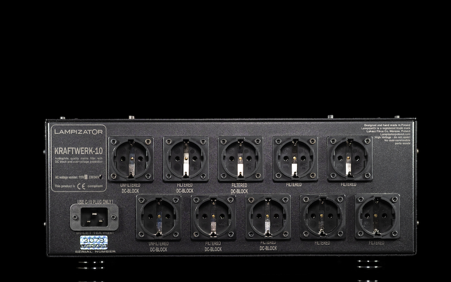Click the 'No user-serviceable parts inside' text

tap(397, 142)
